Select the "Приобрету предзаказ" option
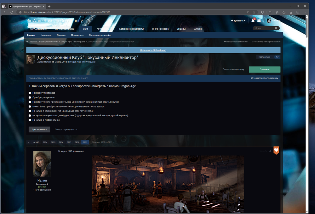 [x=30, y=93]
